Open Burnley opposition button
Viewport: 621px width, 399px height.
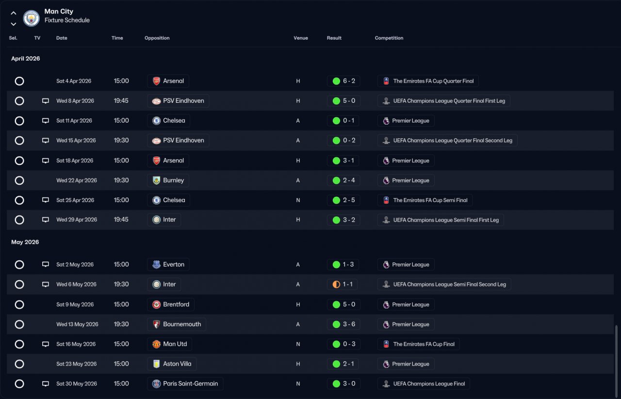[168, 180]
